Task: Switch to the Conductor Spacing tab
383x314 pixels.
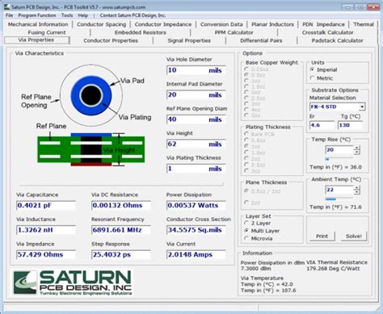Action: (x=101, y=24)
